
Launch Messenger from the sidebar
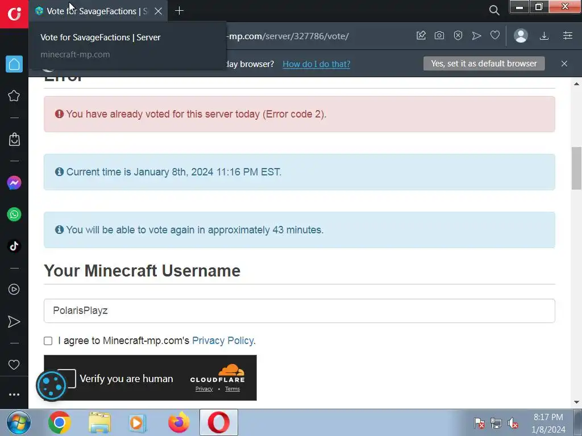tap(14, 183)
